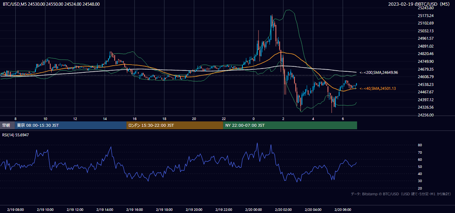The width and height of the screenshot is (455, 213).
Task: Click the bottom time label 2/19 16:00
Action: pyautogui.click(x=134, y=210)
